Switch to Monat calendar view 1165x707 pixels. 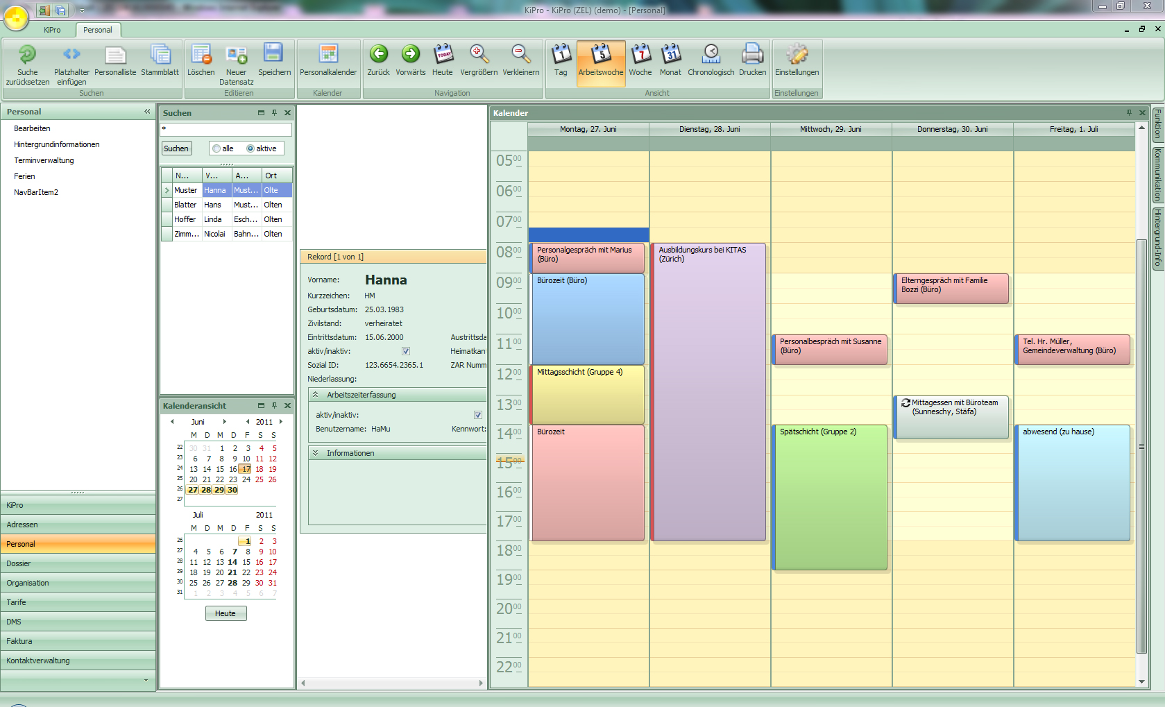tap(670, 55)
